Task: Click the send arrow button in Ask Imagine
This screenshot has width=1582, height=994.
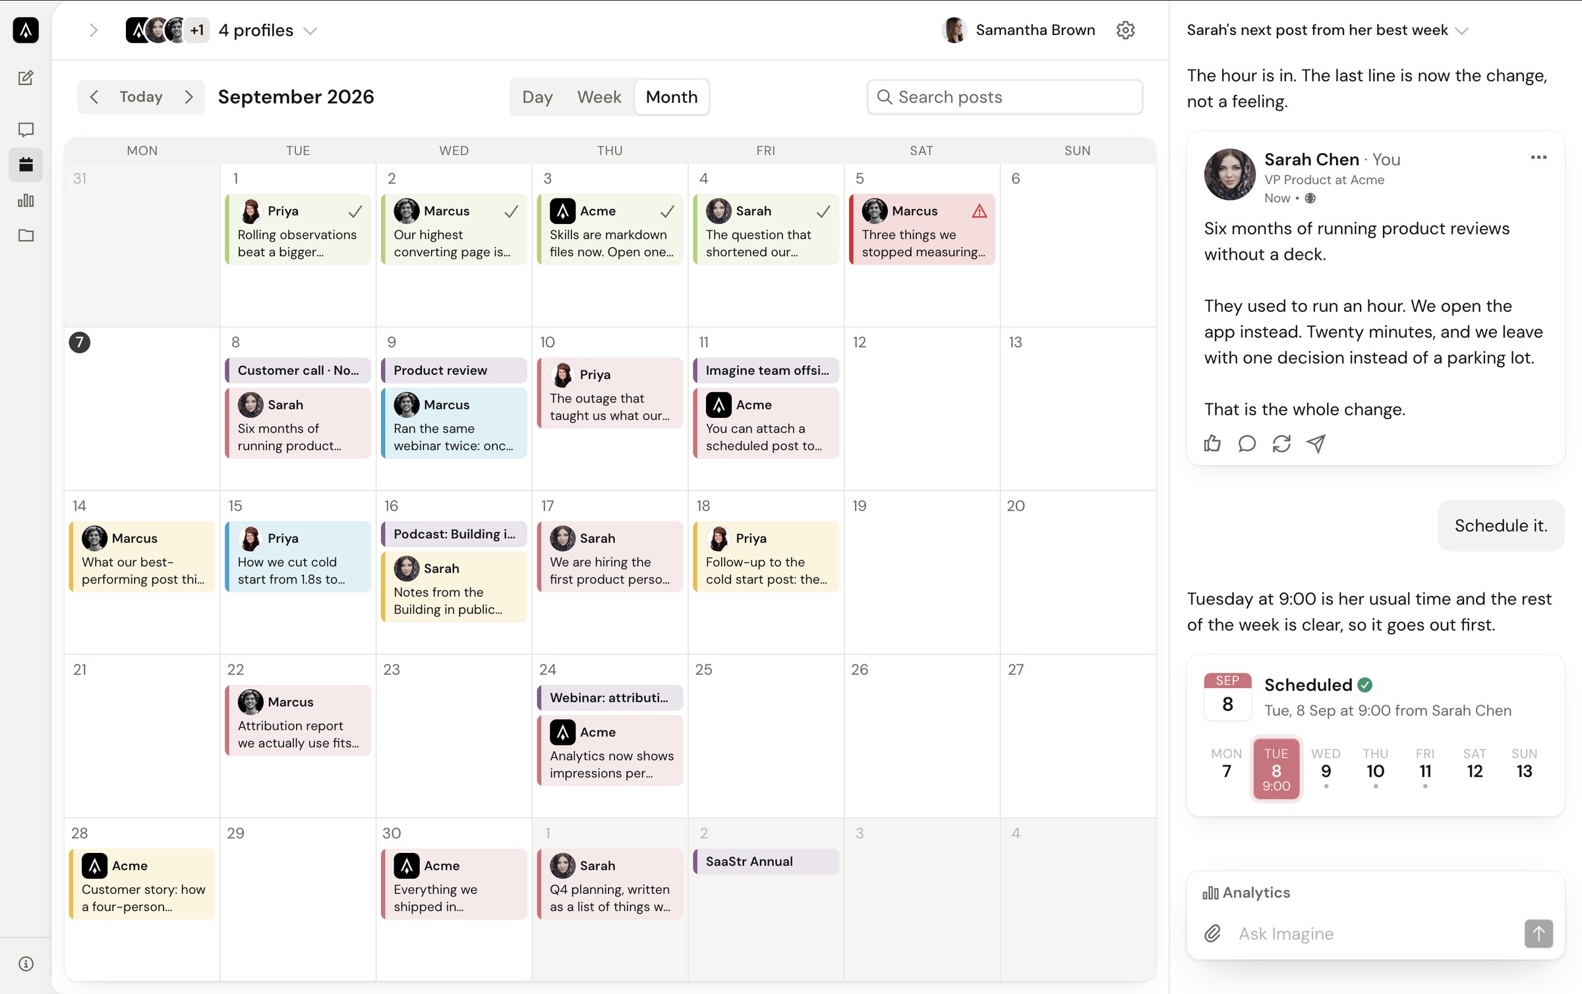Action: pos(1538,933)
